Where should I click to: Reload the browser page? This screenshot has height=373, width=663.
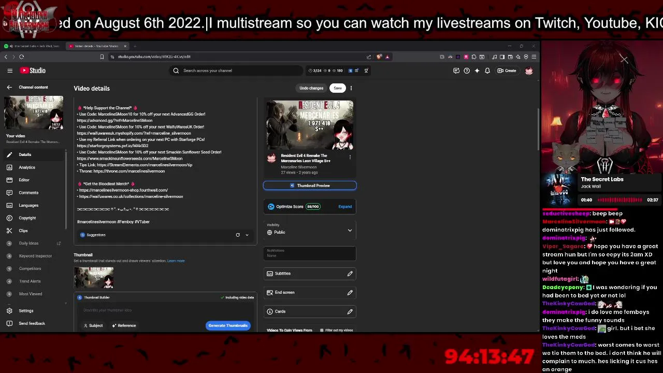(21, 56)
